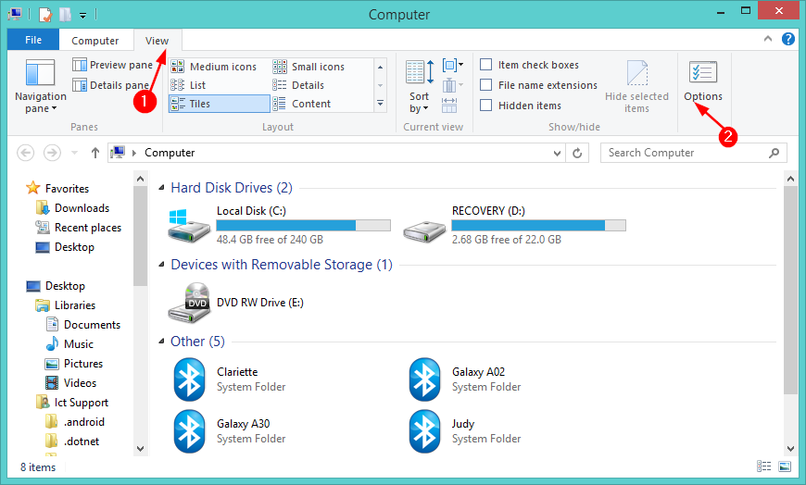
Task: Choose Tiles layout
Action: (x=220, y=104)
